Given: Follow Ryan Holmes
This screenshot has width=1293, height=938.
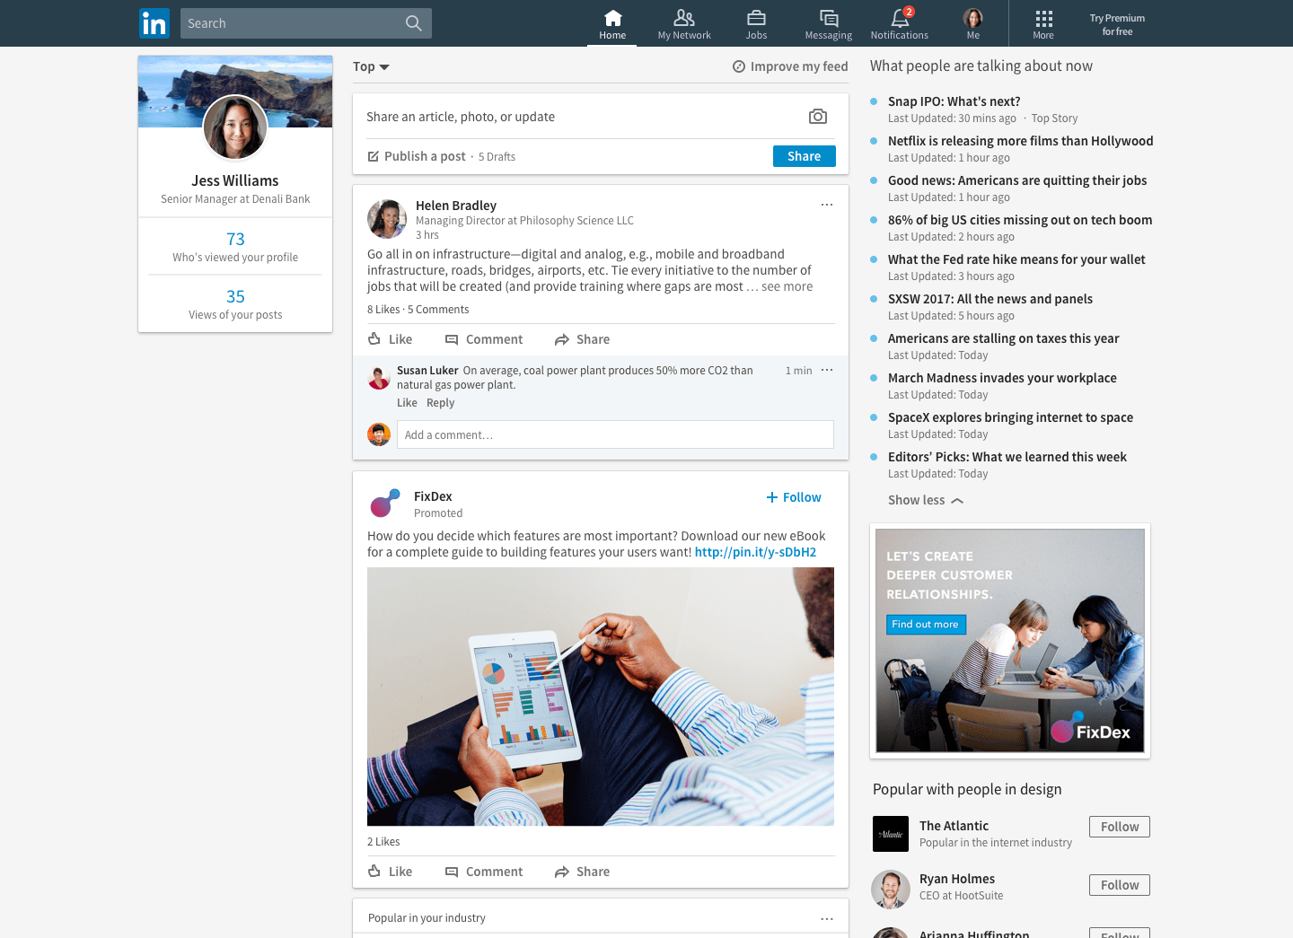Looking at the screenshot, I should pyautogui.click(x=1119, y=885).
